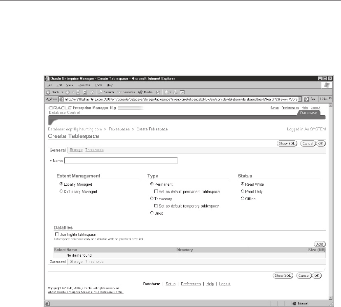Click the Edit page icon in toolbar
Screen dimensions: 341x307
(182, 92)
